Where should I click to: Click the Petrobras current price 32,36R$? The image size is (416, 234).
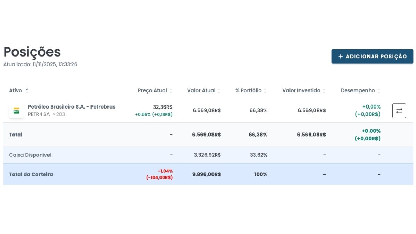click(163, 107)
